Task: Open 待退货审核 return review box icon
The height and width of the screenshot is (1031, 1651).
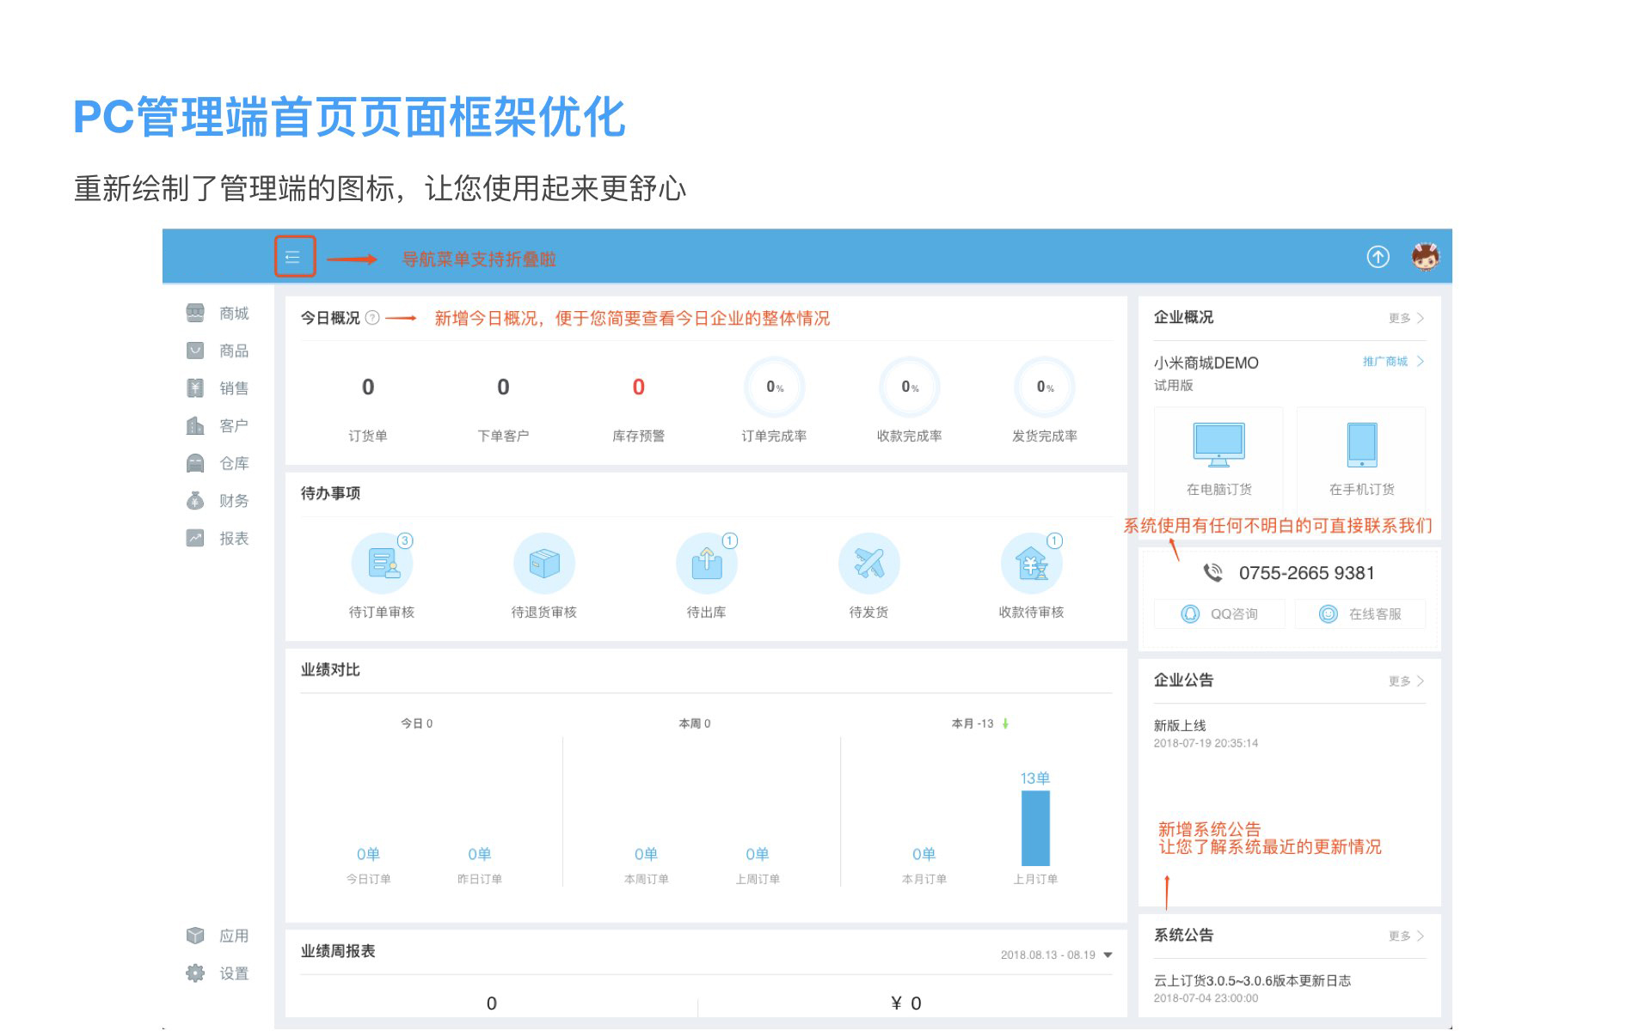Action: pyautogui.click(x=543, y=564)
